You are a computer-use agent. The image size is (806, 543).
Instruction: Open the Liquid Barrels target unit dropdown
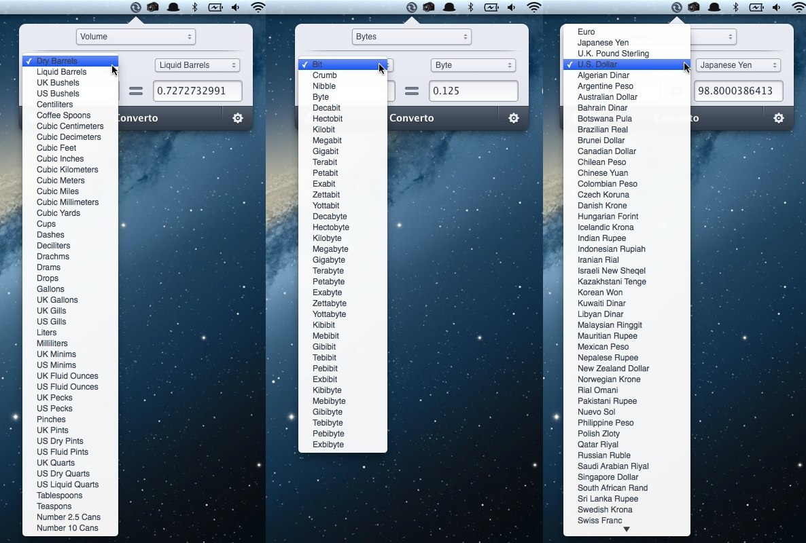197,65
